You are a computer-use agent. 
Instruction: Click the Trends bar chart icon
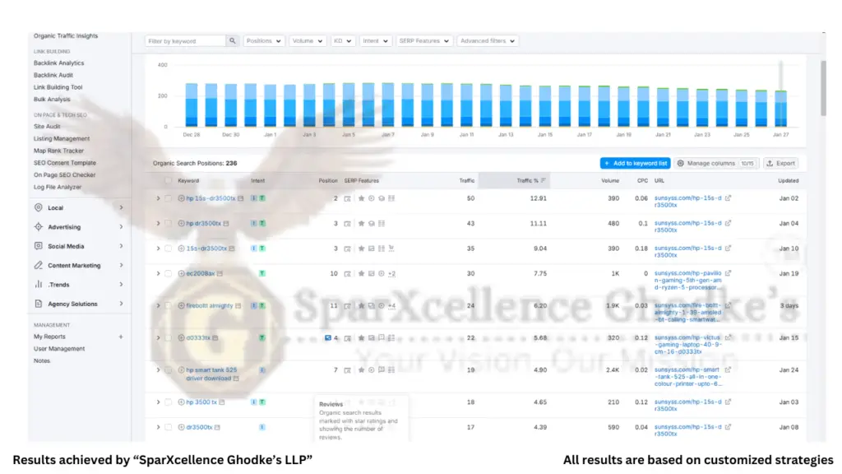coord(39,284)
